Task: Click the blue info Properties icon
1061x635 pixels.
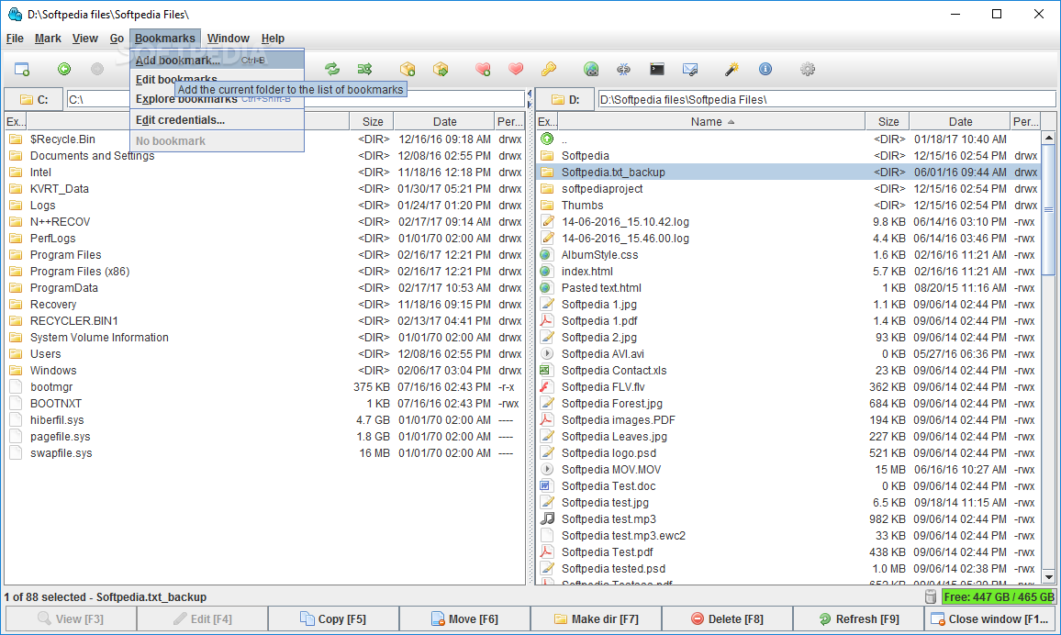Action: tap(765, 69)
